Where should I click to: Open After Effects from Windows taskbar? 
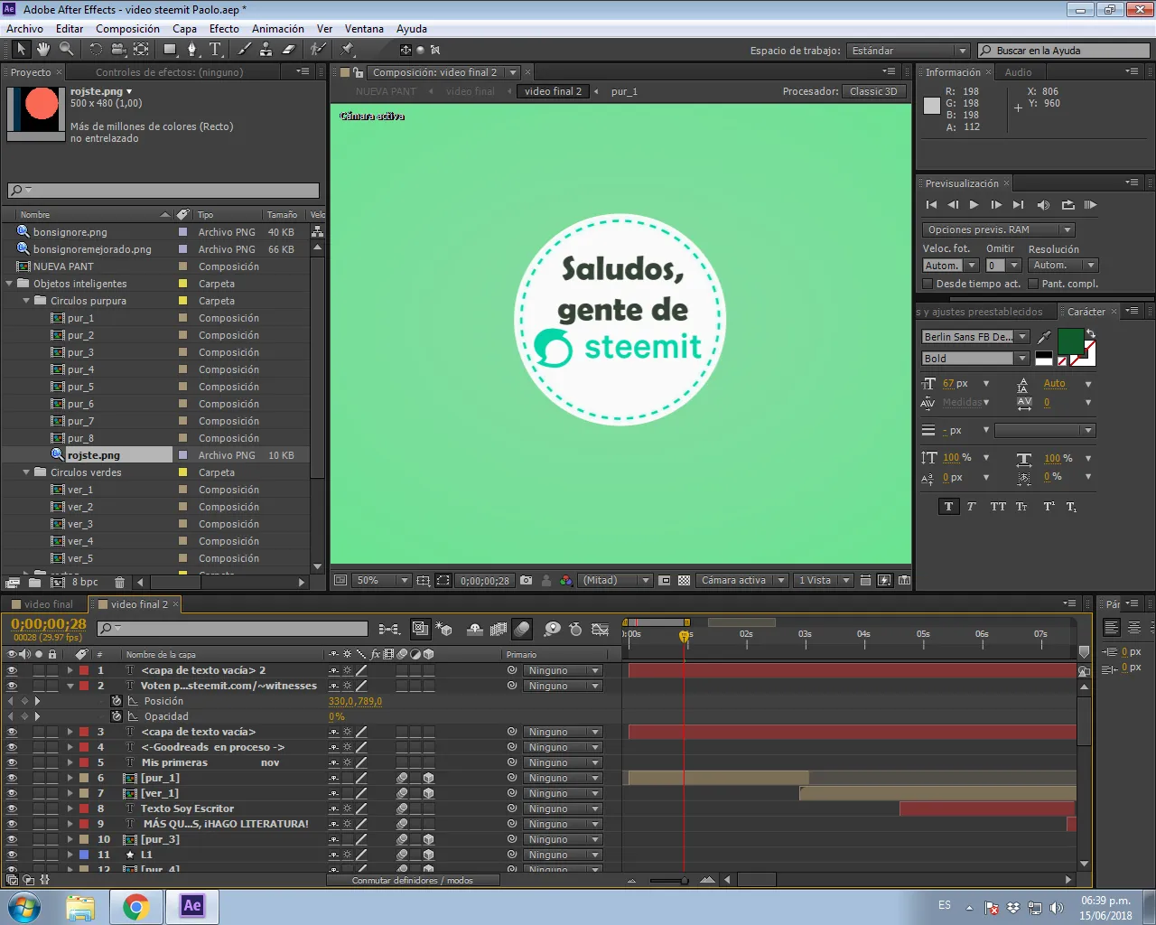(192, 906)
